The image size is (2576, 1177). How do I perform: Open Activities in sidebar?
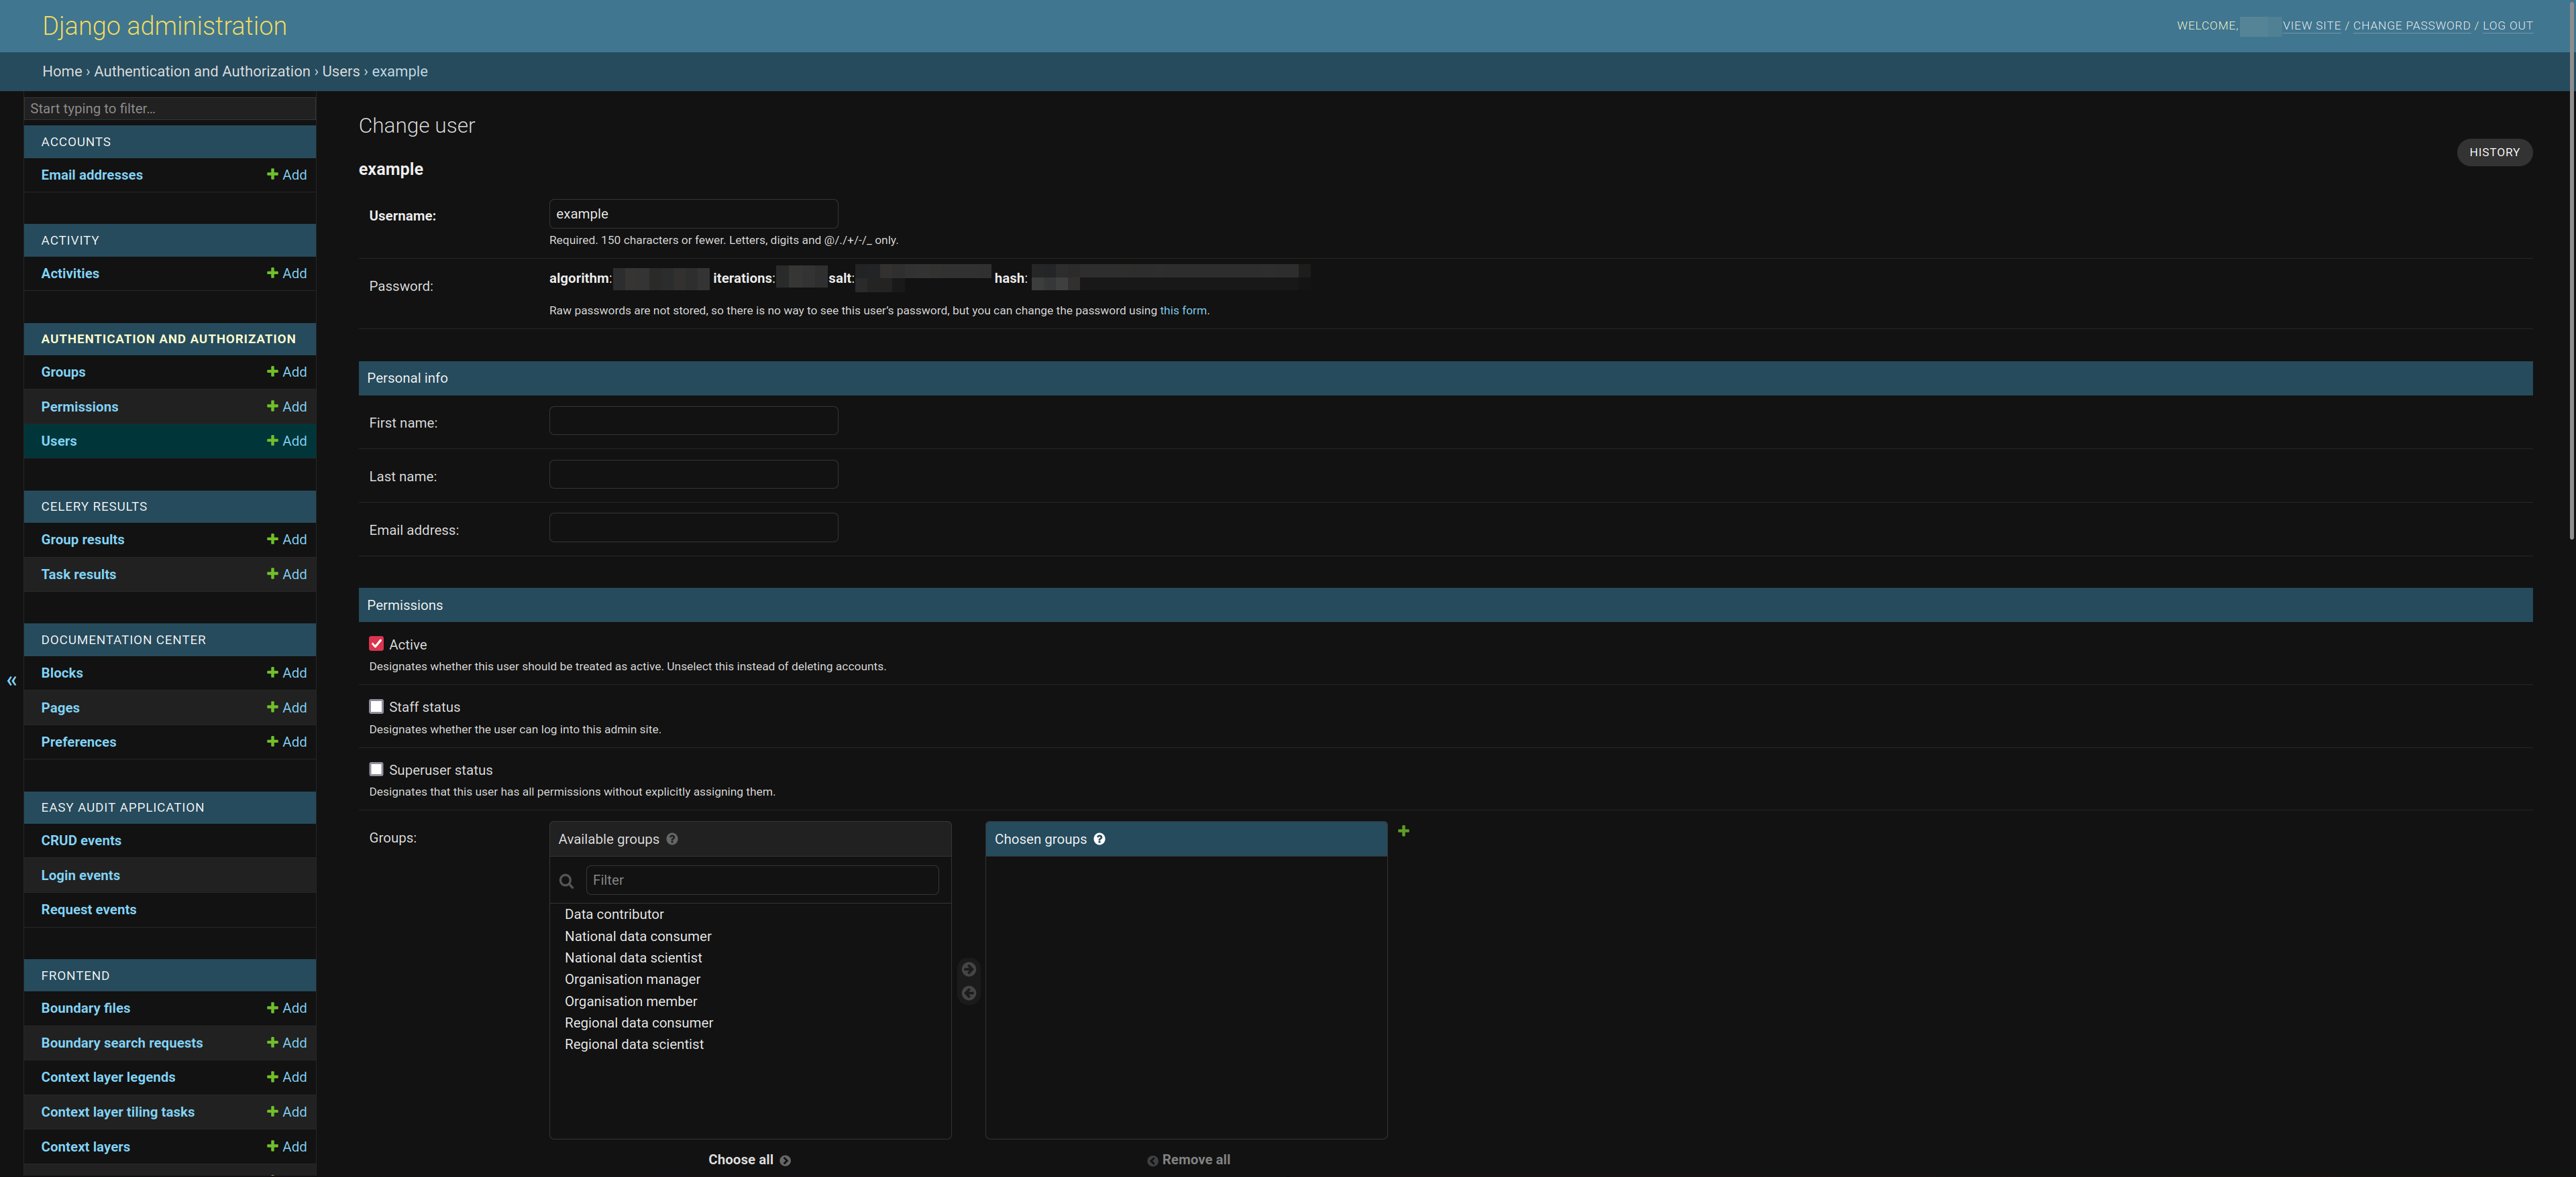[x=70, y=273]
